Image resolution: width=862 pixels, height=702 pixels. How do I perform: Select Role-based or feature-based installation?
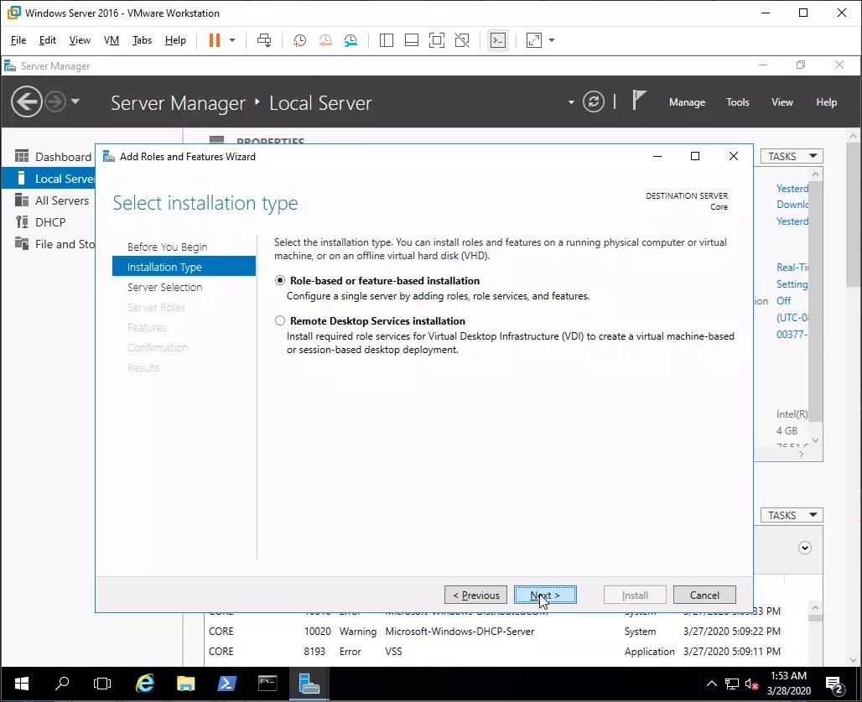[x=280, y=280]
